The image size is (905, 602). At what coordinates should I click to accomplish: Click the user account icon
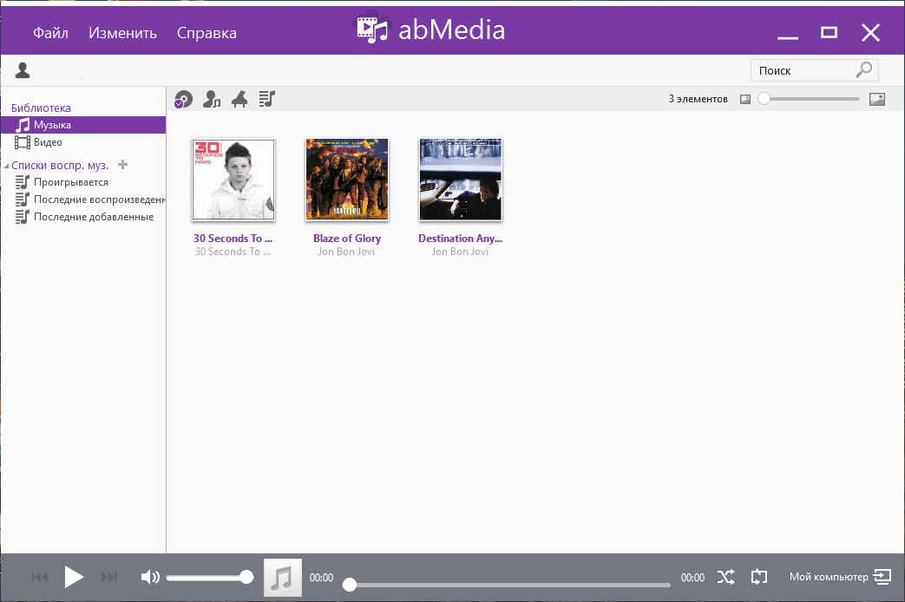pyautogui.click(x=23, y=70)
